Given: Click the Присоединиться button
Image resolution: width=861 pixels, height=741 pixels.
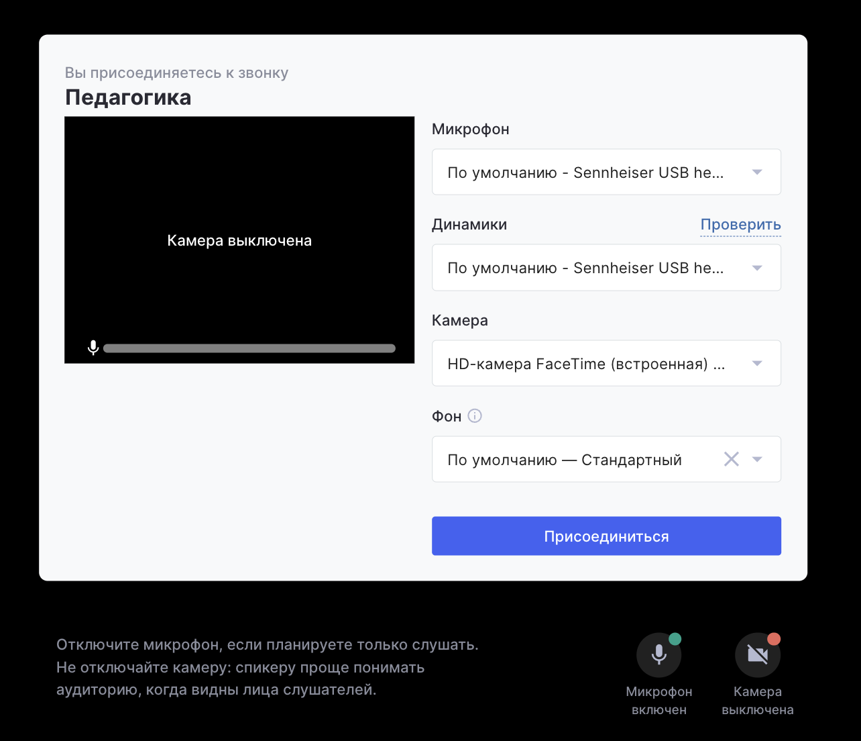Looking at the screenshot, I should (606, 536).
